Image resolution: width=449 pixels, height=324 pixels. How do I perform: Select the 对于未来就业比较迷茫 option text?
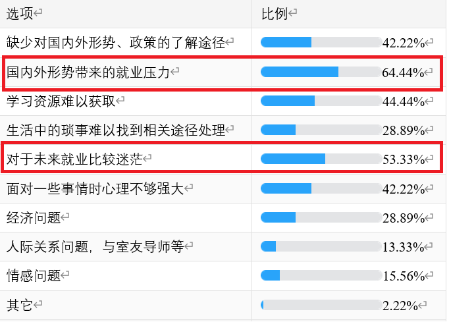pos(74,159)
